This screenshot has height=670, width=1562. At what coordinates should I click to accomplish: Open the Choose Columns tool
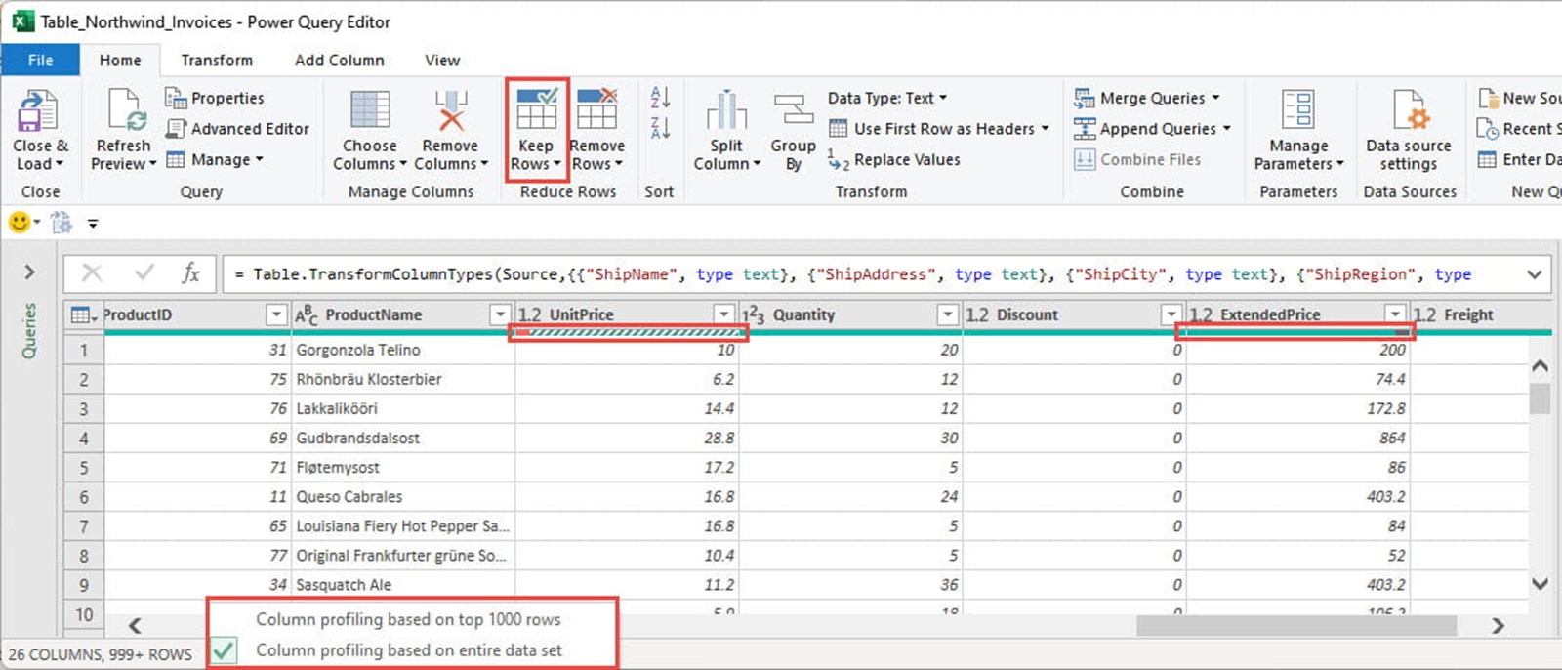[370, 110]
